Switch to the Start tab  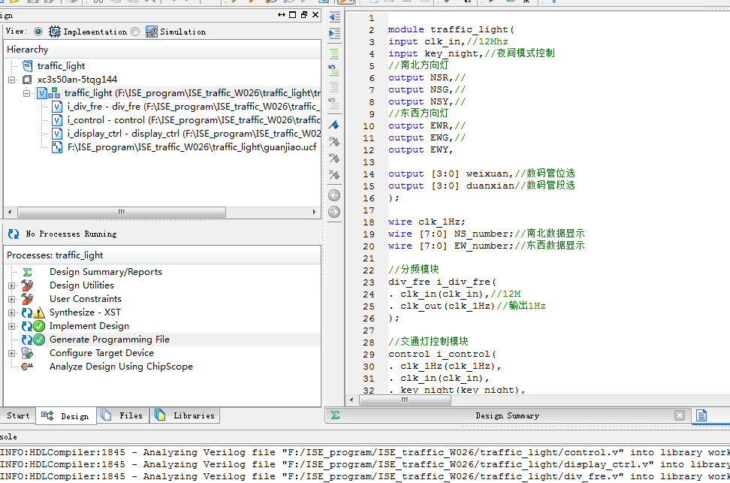coord(18,415)
